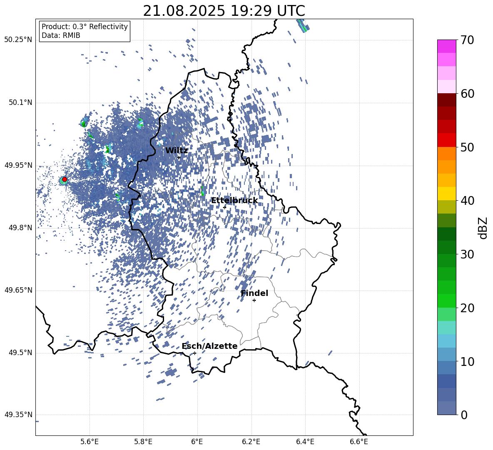Click the 40 colorbar tick label

pos(467,201)
